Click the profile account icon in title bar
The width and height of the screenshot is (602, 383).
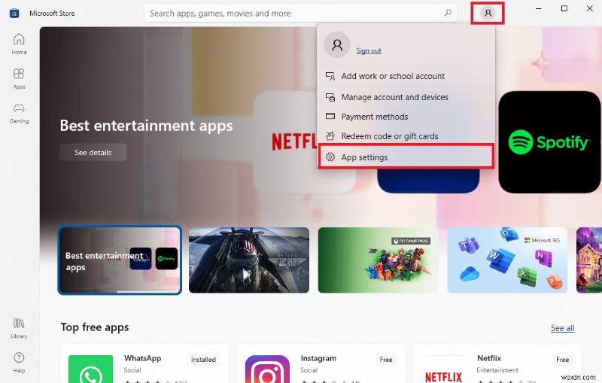click(x=488, y=13)
